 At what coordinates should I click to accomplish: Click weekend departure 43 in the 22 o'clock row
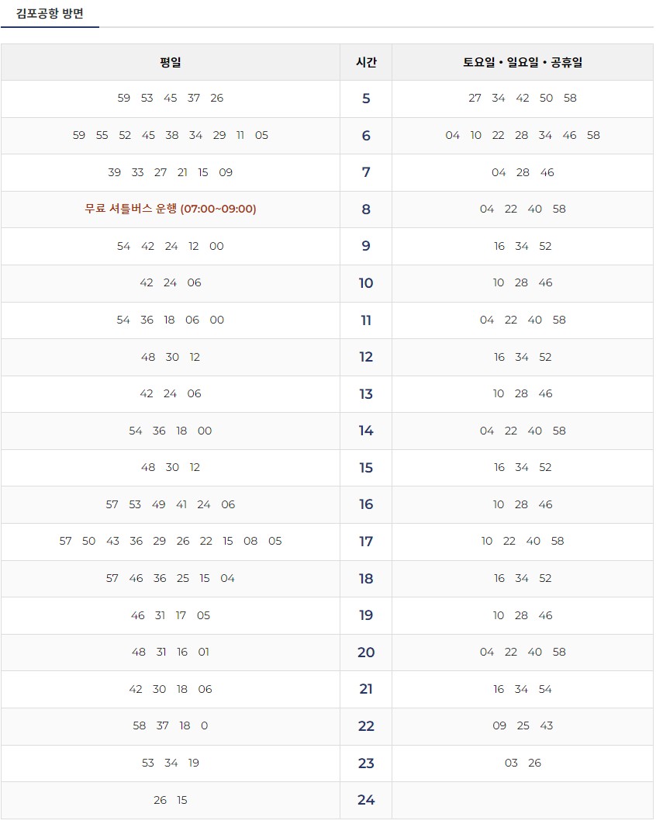pos(547,726)
